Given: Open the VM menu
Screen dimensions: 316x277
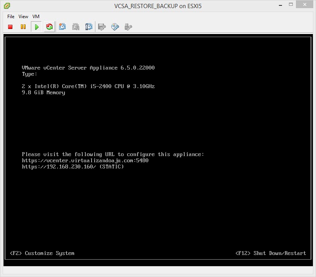Looking at the screenshot, I should [x=36, y=17].
